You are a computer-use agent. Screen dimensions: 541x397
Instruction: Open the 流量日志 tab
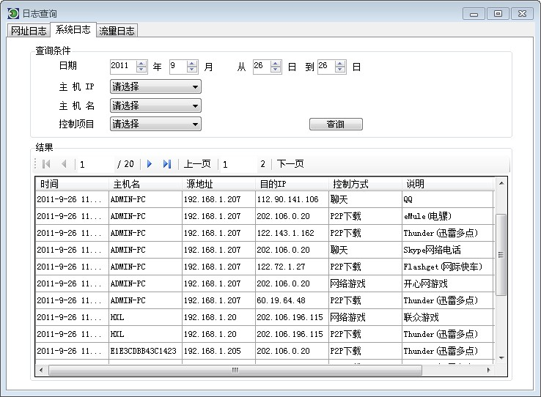[117, 30]
